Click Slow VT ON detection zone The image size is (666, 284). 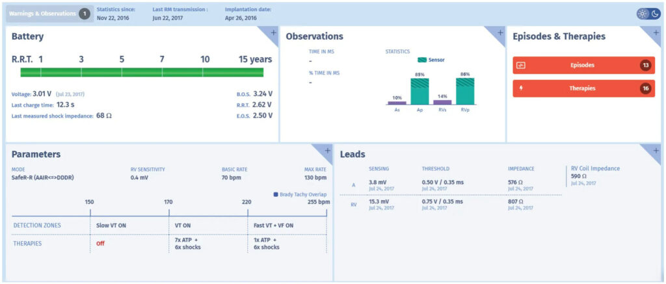(111, 226)
